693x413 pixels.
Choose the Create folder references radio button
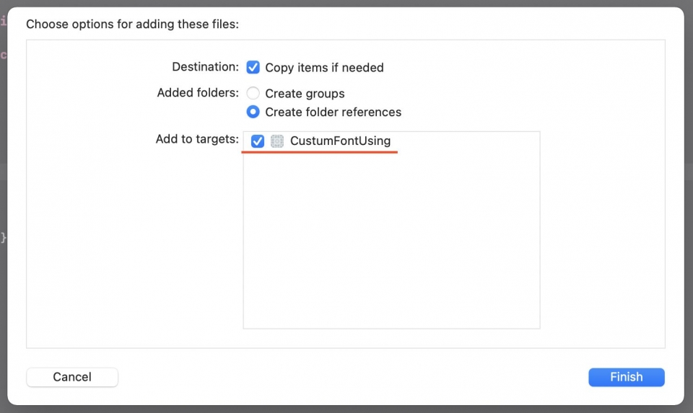[x=253, y=112]
